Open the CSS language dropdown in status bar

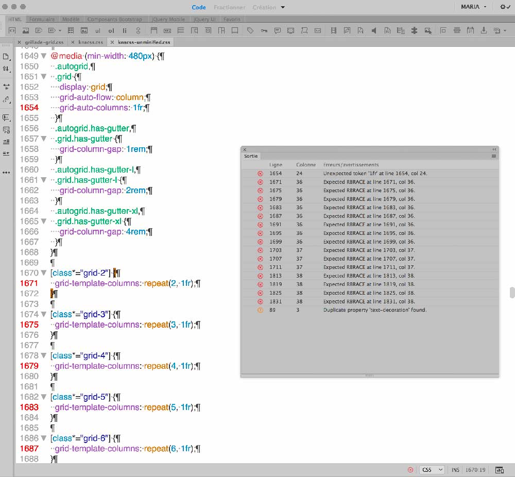[432, 470]
